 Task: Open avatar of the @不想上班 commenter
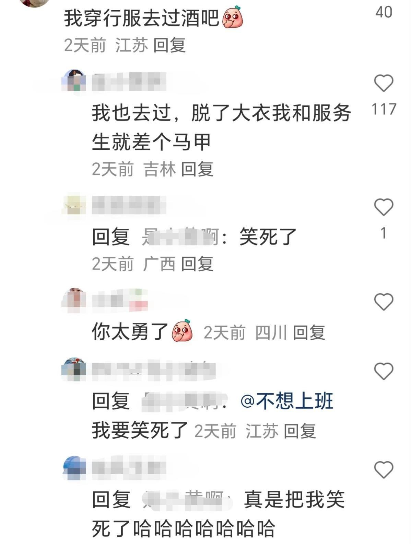pyautogui.click(x=74, y=370)
